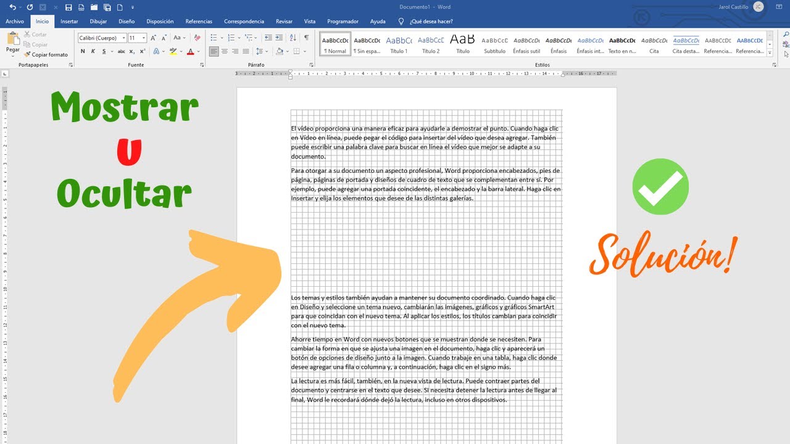
Task: Open the borders dropdown arrow
Action: (306, 51)
